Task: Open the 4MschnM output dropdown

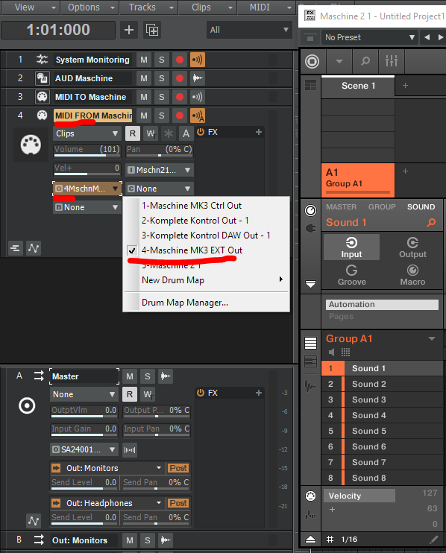Action: (x=87, y=189)
